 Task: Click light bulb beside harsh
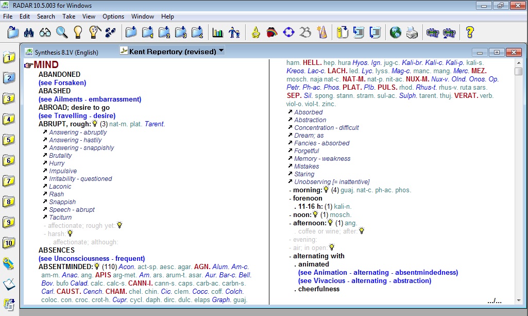click(70, 233)
